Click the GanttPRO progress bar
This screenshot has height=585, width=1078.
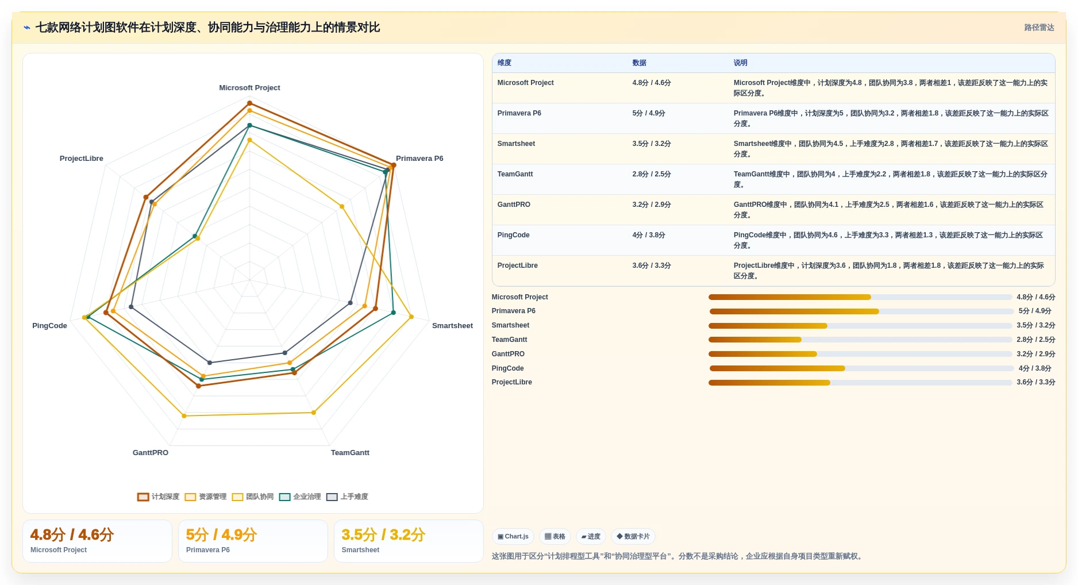[x=860, y=354]
